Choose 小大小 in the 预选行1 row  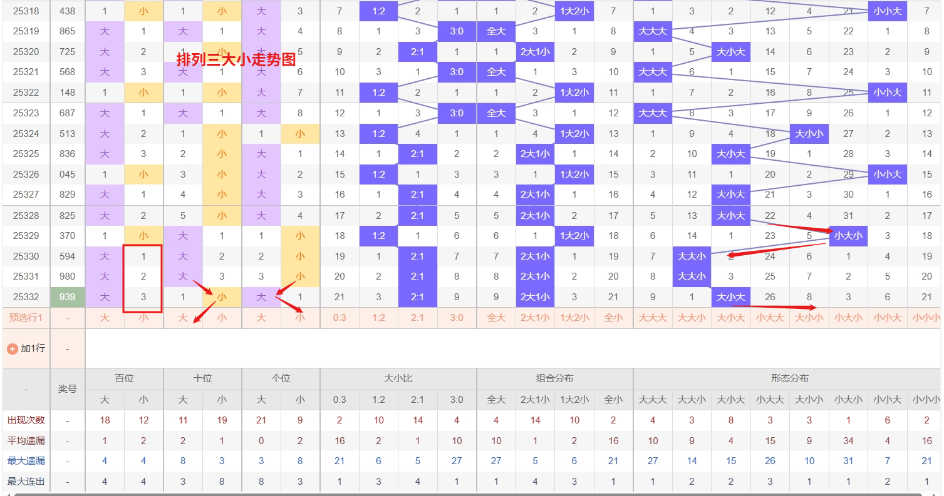point(848,318)
